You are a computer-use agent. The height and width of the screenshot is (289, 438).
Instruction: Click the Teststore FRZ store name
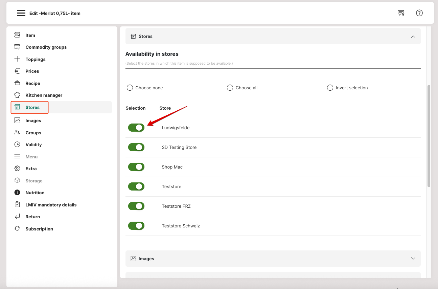click(176, 206)
